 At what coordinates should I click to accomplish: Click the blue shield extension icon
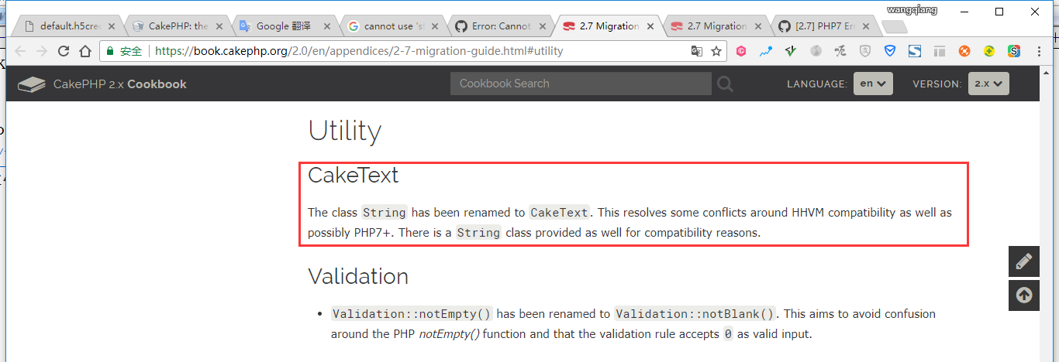[x=890, y=51]
